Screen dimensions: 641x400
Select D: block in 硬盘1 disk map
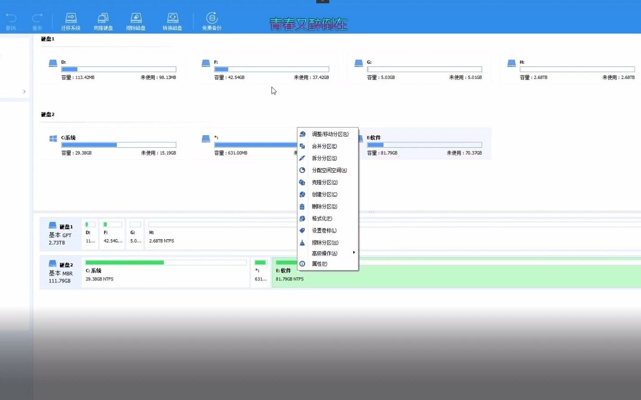pyautogui.click(x=90, y=234)
